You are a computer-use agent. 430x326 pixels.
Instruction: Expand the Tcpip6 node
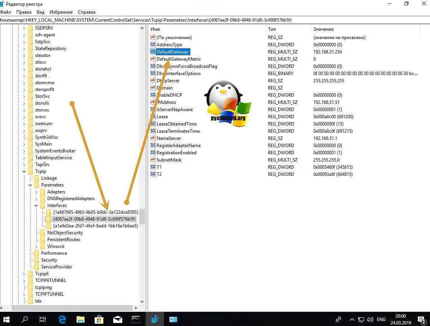pyautogui.click(x=24, y=273)
